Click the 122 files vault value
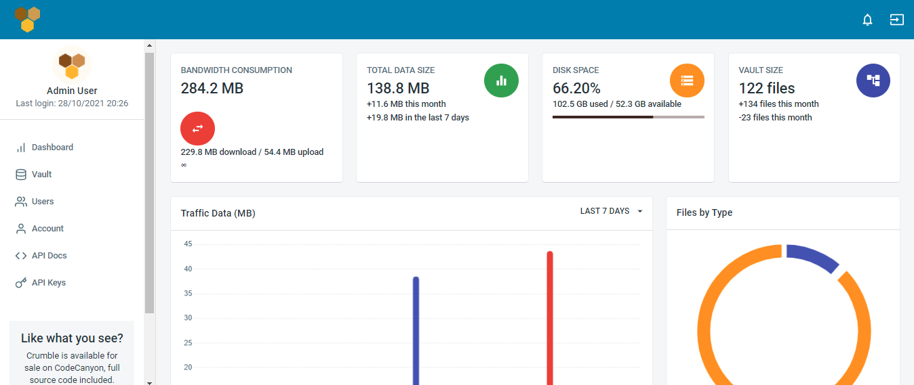The height and width of the screenshot is (385, 914). (766, 88)
